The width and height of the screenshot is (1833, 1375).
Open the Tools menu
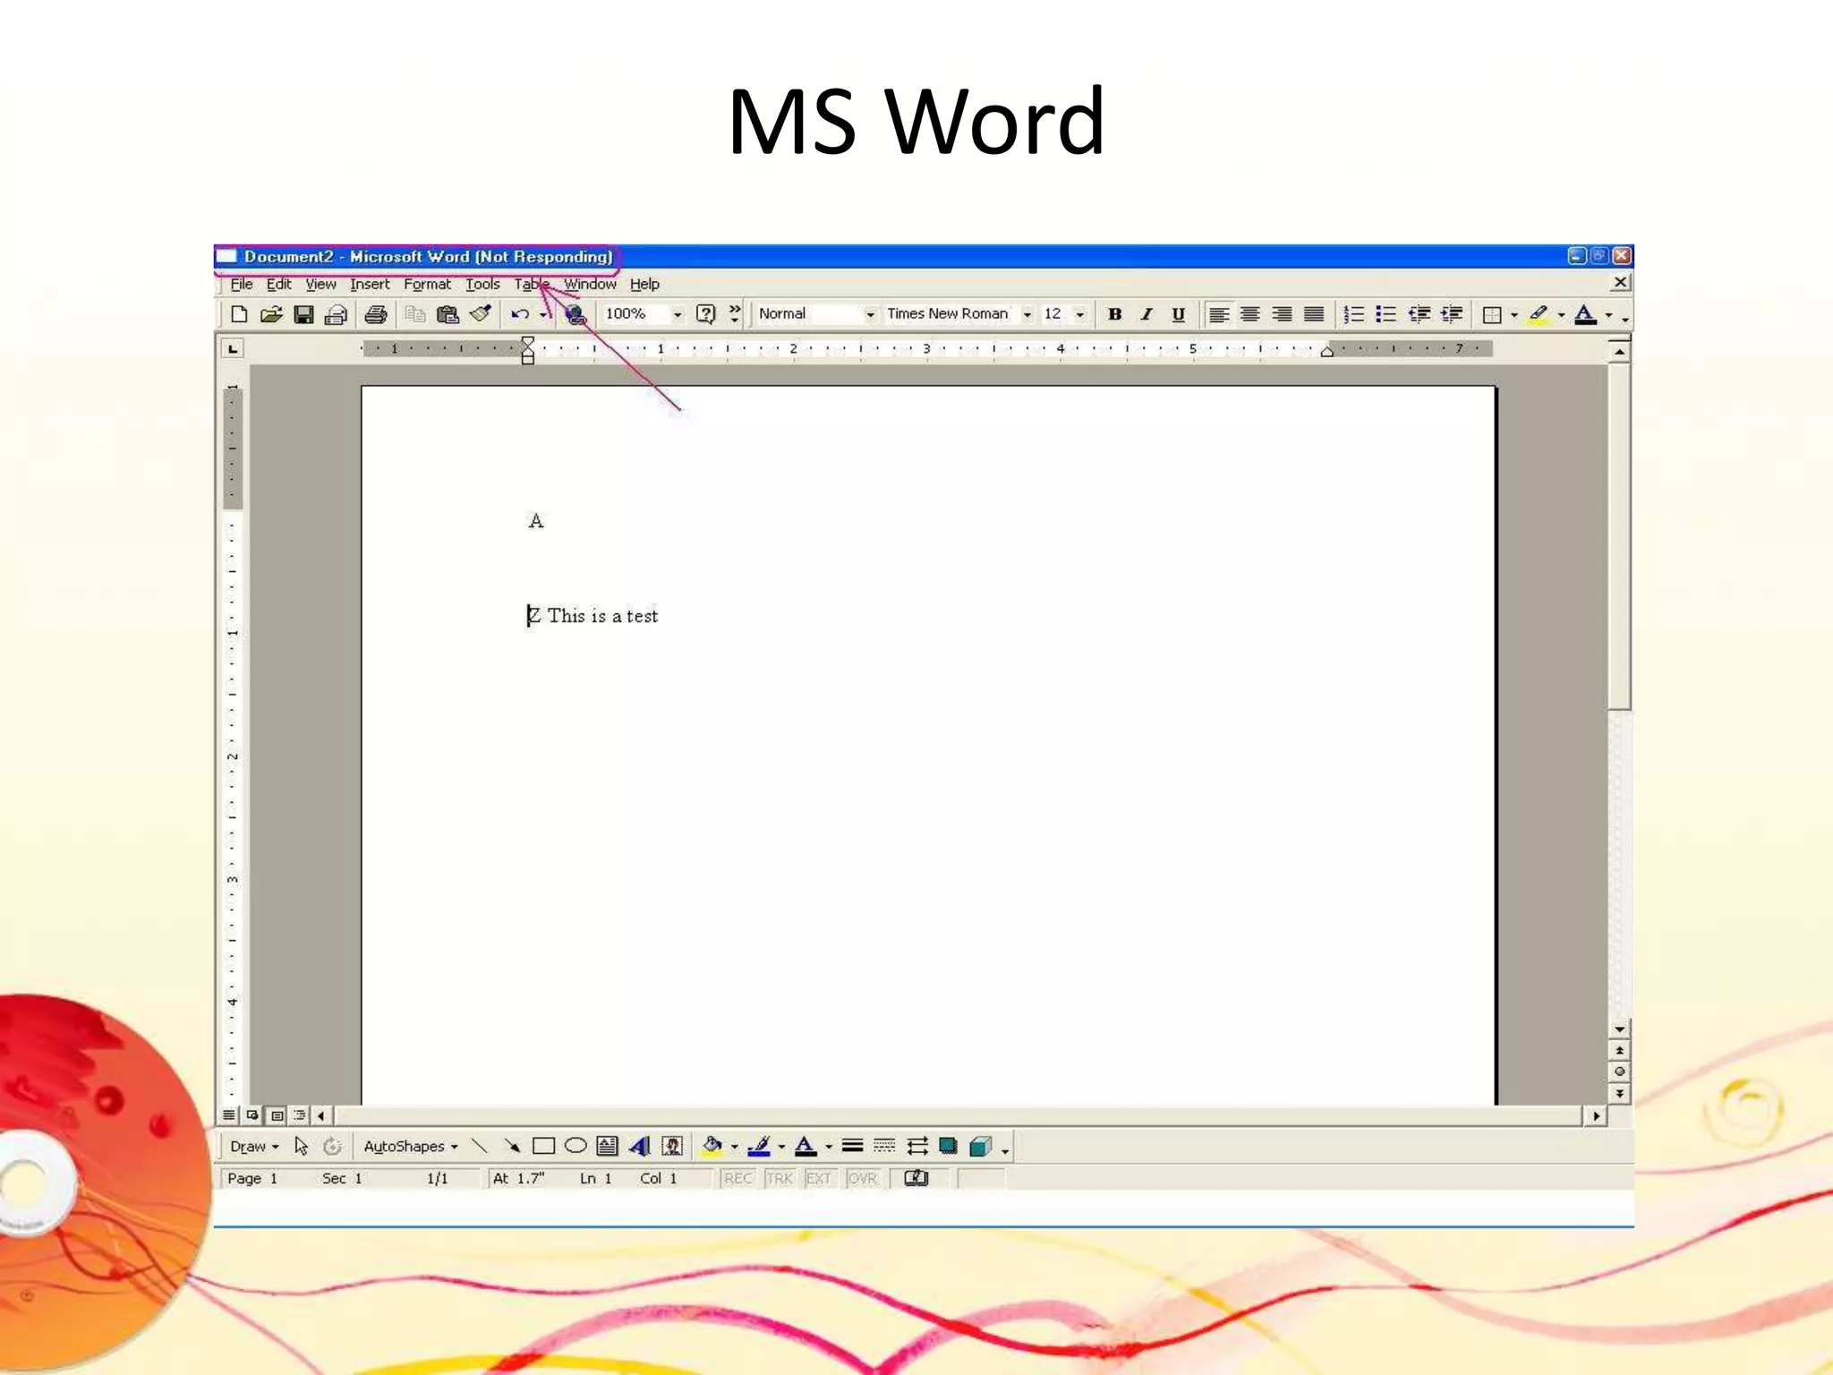pyautogui.click(x=482, y=284)
